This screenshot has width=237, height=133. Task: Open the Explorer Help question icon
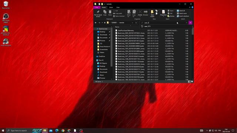[192, 7]
